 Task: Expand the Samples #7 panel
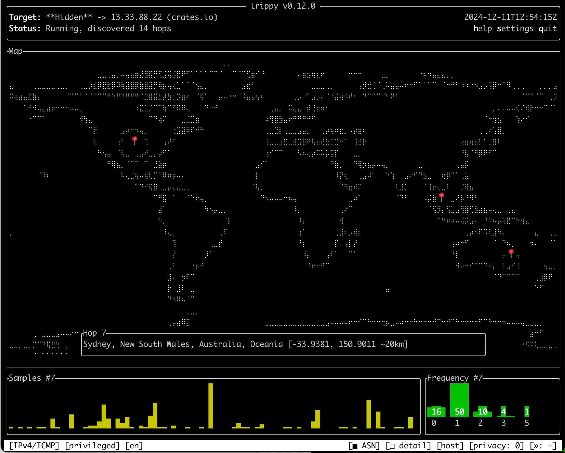point(32,378)
